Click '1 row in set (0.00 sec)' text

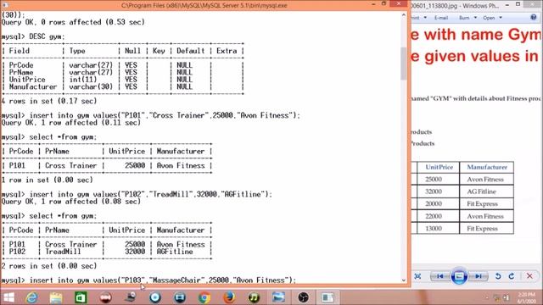(x=48, y=180)
